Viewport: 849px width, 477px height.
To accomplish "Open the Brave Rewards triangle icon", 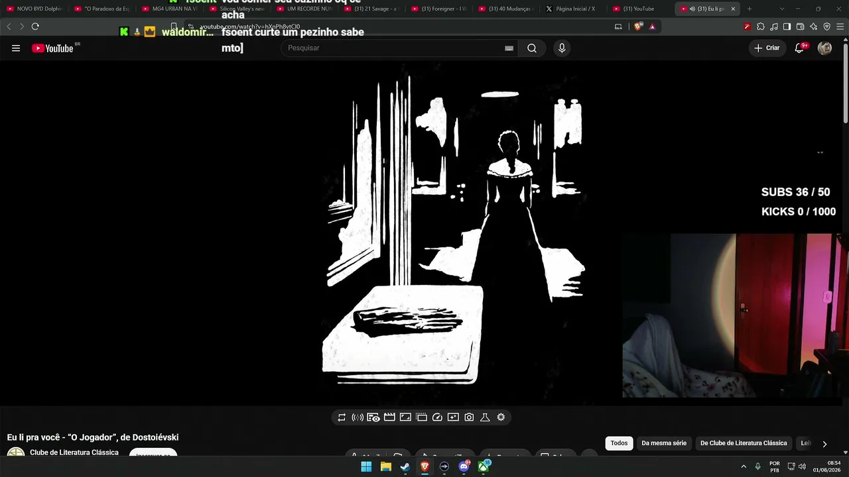I will [653, 26].
